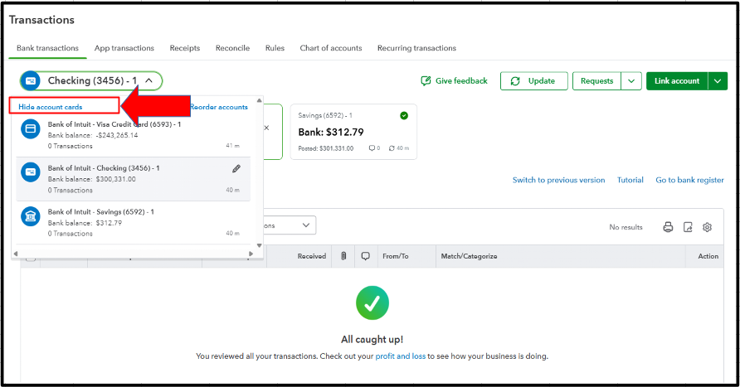740x387 pixels.
Task: Open the App transactions tab
Action: point(124,48)
